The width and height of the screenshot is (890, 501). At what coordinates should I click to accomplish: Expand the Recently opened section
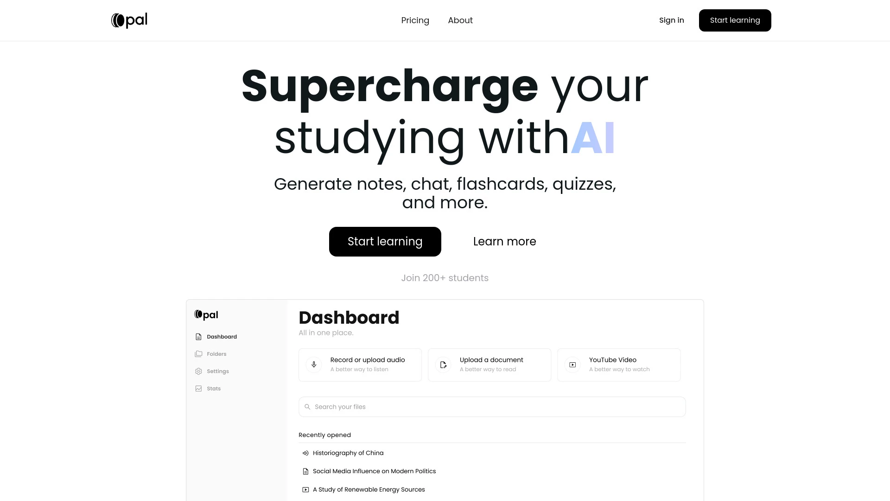pyautogui.click(x=324, y=435)
